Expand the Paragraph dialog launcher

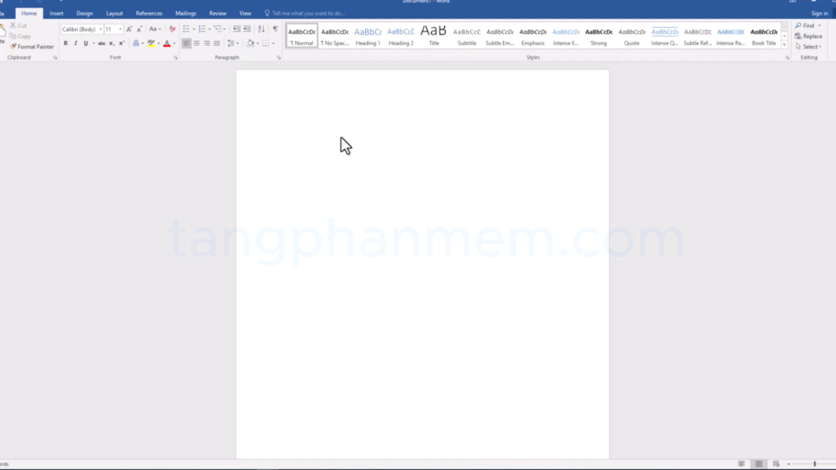click(279, 58)
